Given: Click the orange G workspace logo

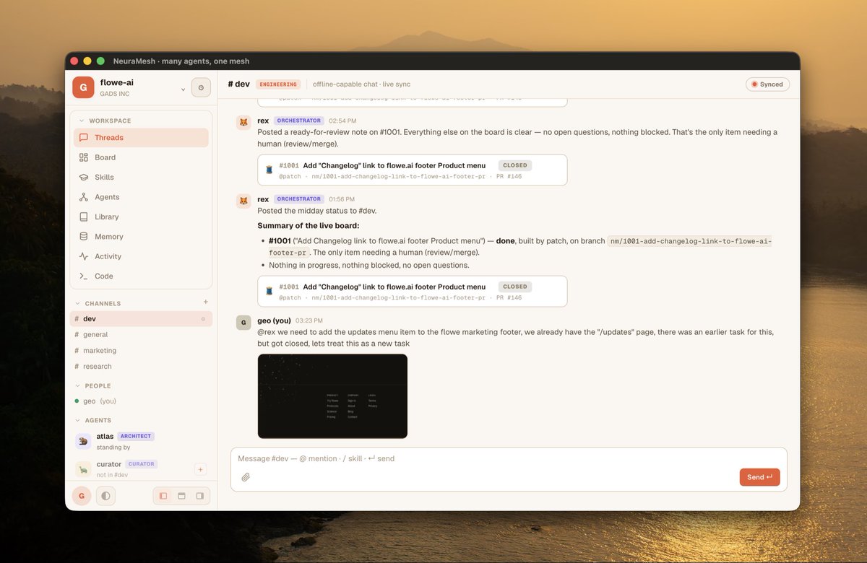Looking at the screenshot, I should pos(83,87).
